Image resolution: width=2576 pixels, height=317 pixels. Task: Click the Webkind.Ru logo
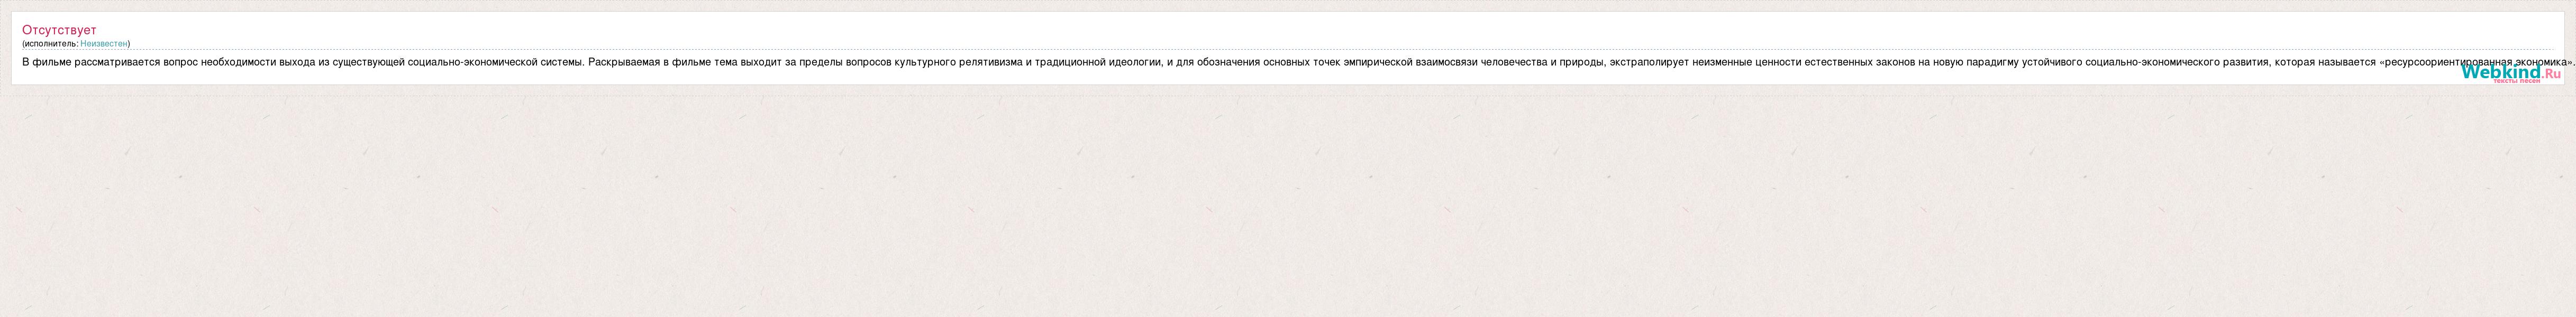(2511, 73)
